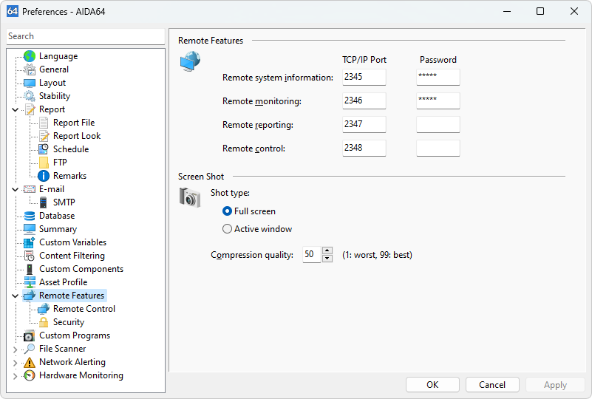Screen dimensions: 592x399
Task: Click the Remote reporting password field
Action: (x=438, y=125)
